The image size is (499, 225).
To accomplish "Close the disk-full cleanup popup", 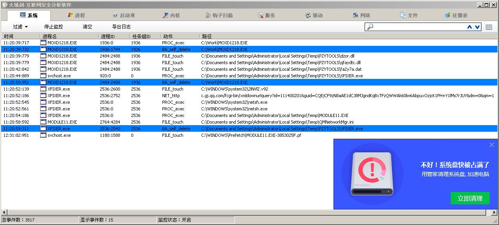I will click(x=492, y=145).
